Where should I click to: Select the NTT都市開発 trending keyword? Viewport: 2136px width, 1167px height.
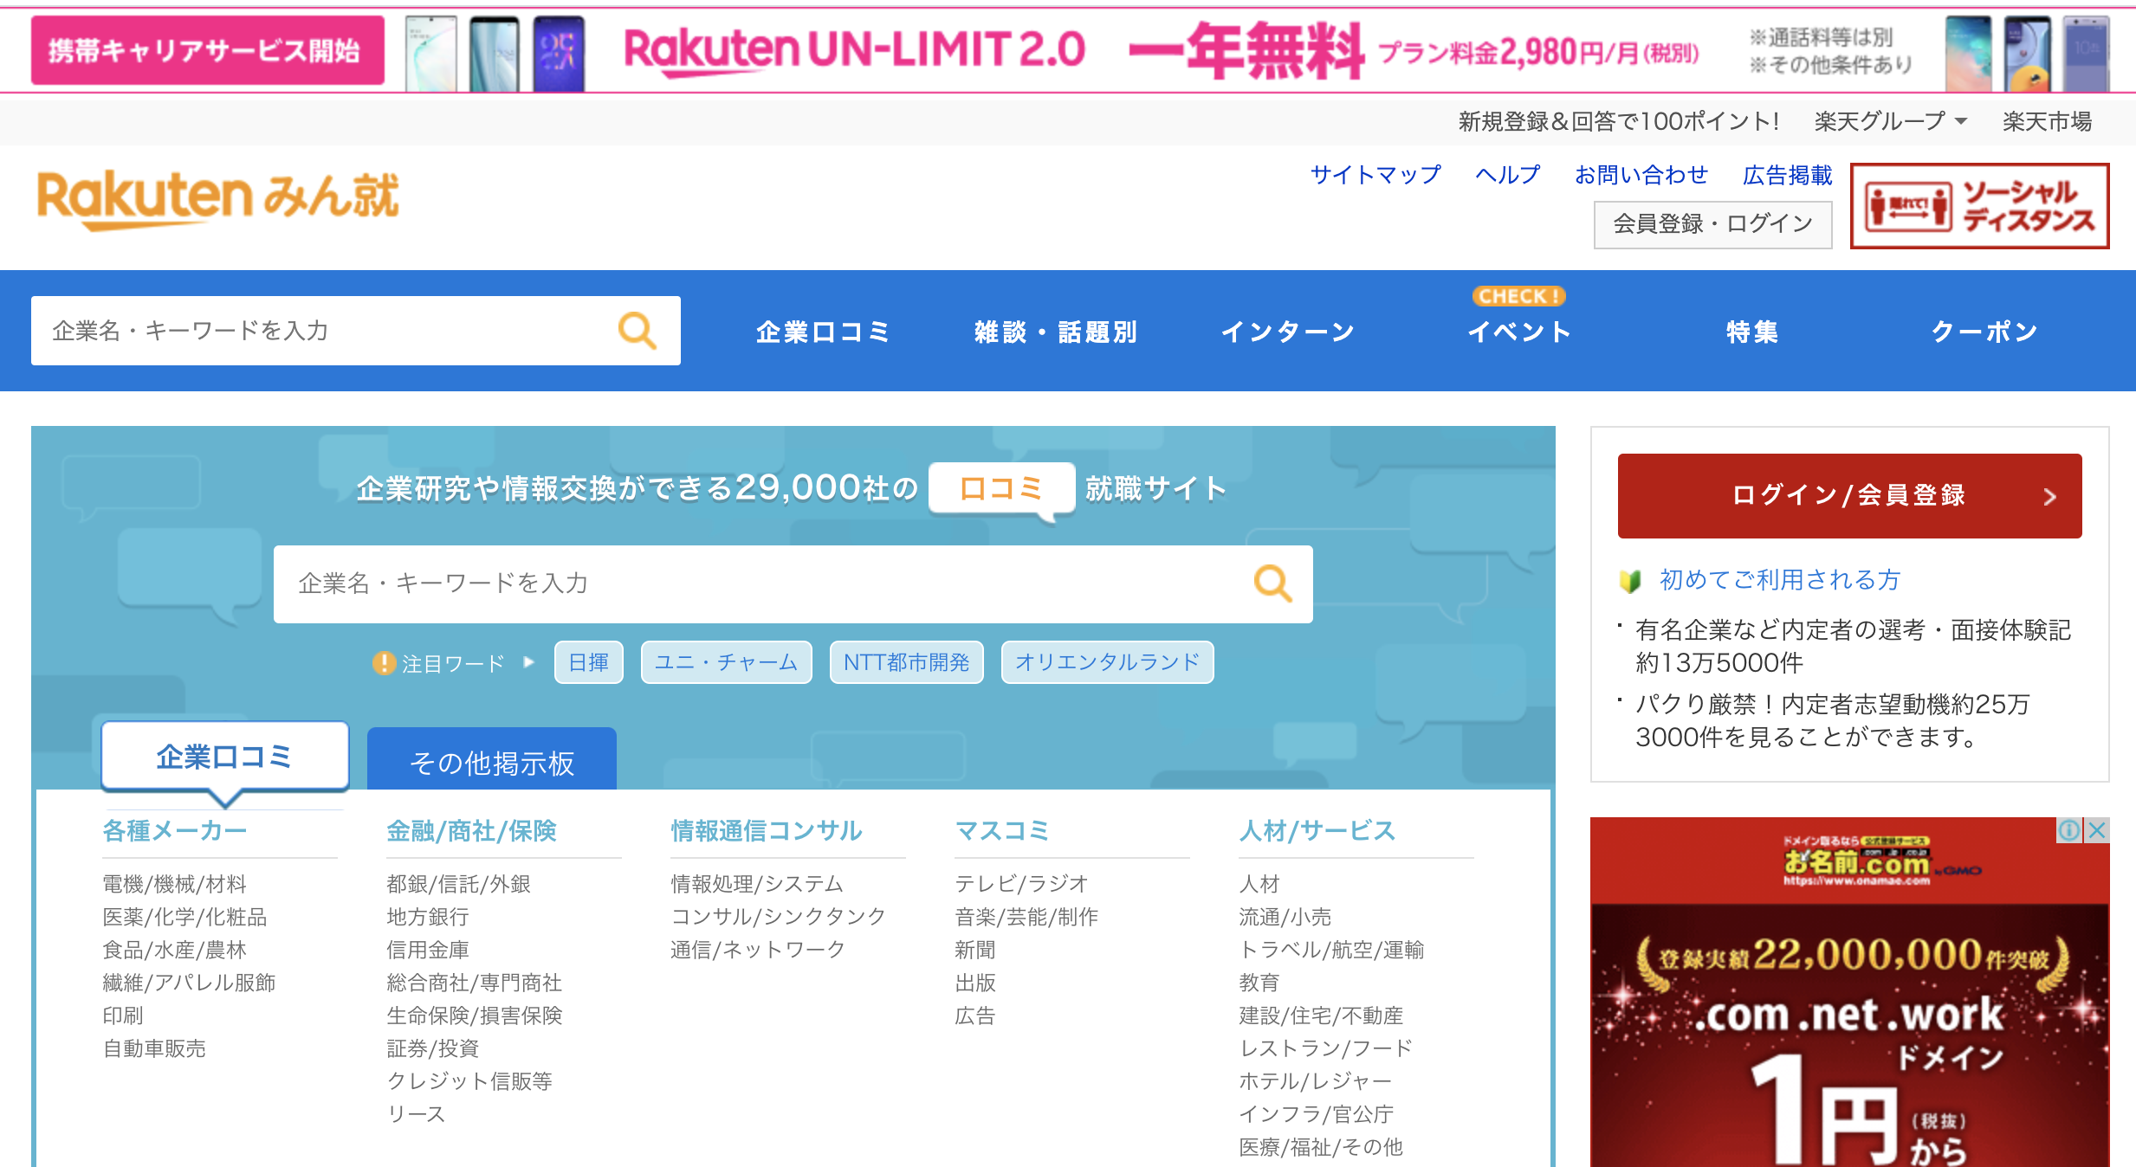coord(906,662)
